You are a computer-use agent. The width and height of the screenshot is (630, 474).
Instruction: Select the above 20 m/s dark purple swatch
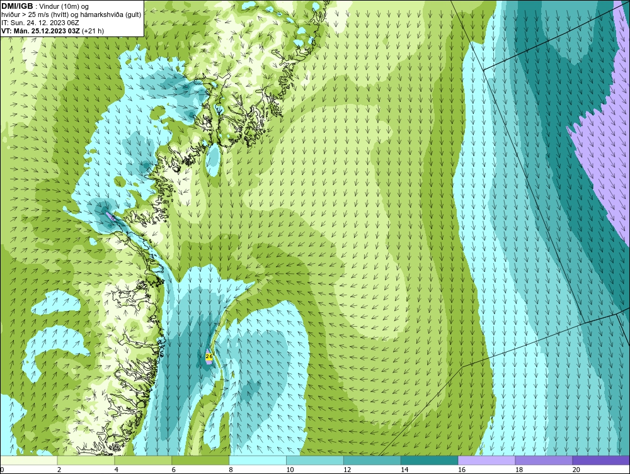[x=601, y=460]
